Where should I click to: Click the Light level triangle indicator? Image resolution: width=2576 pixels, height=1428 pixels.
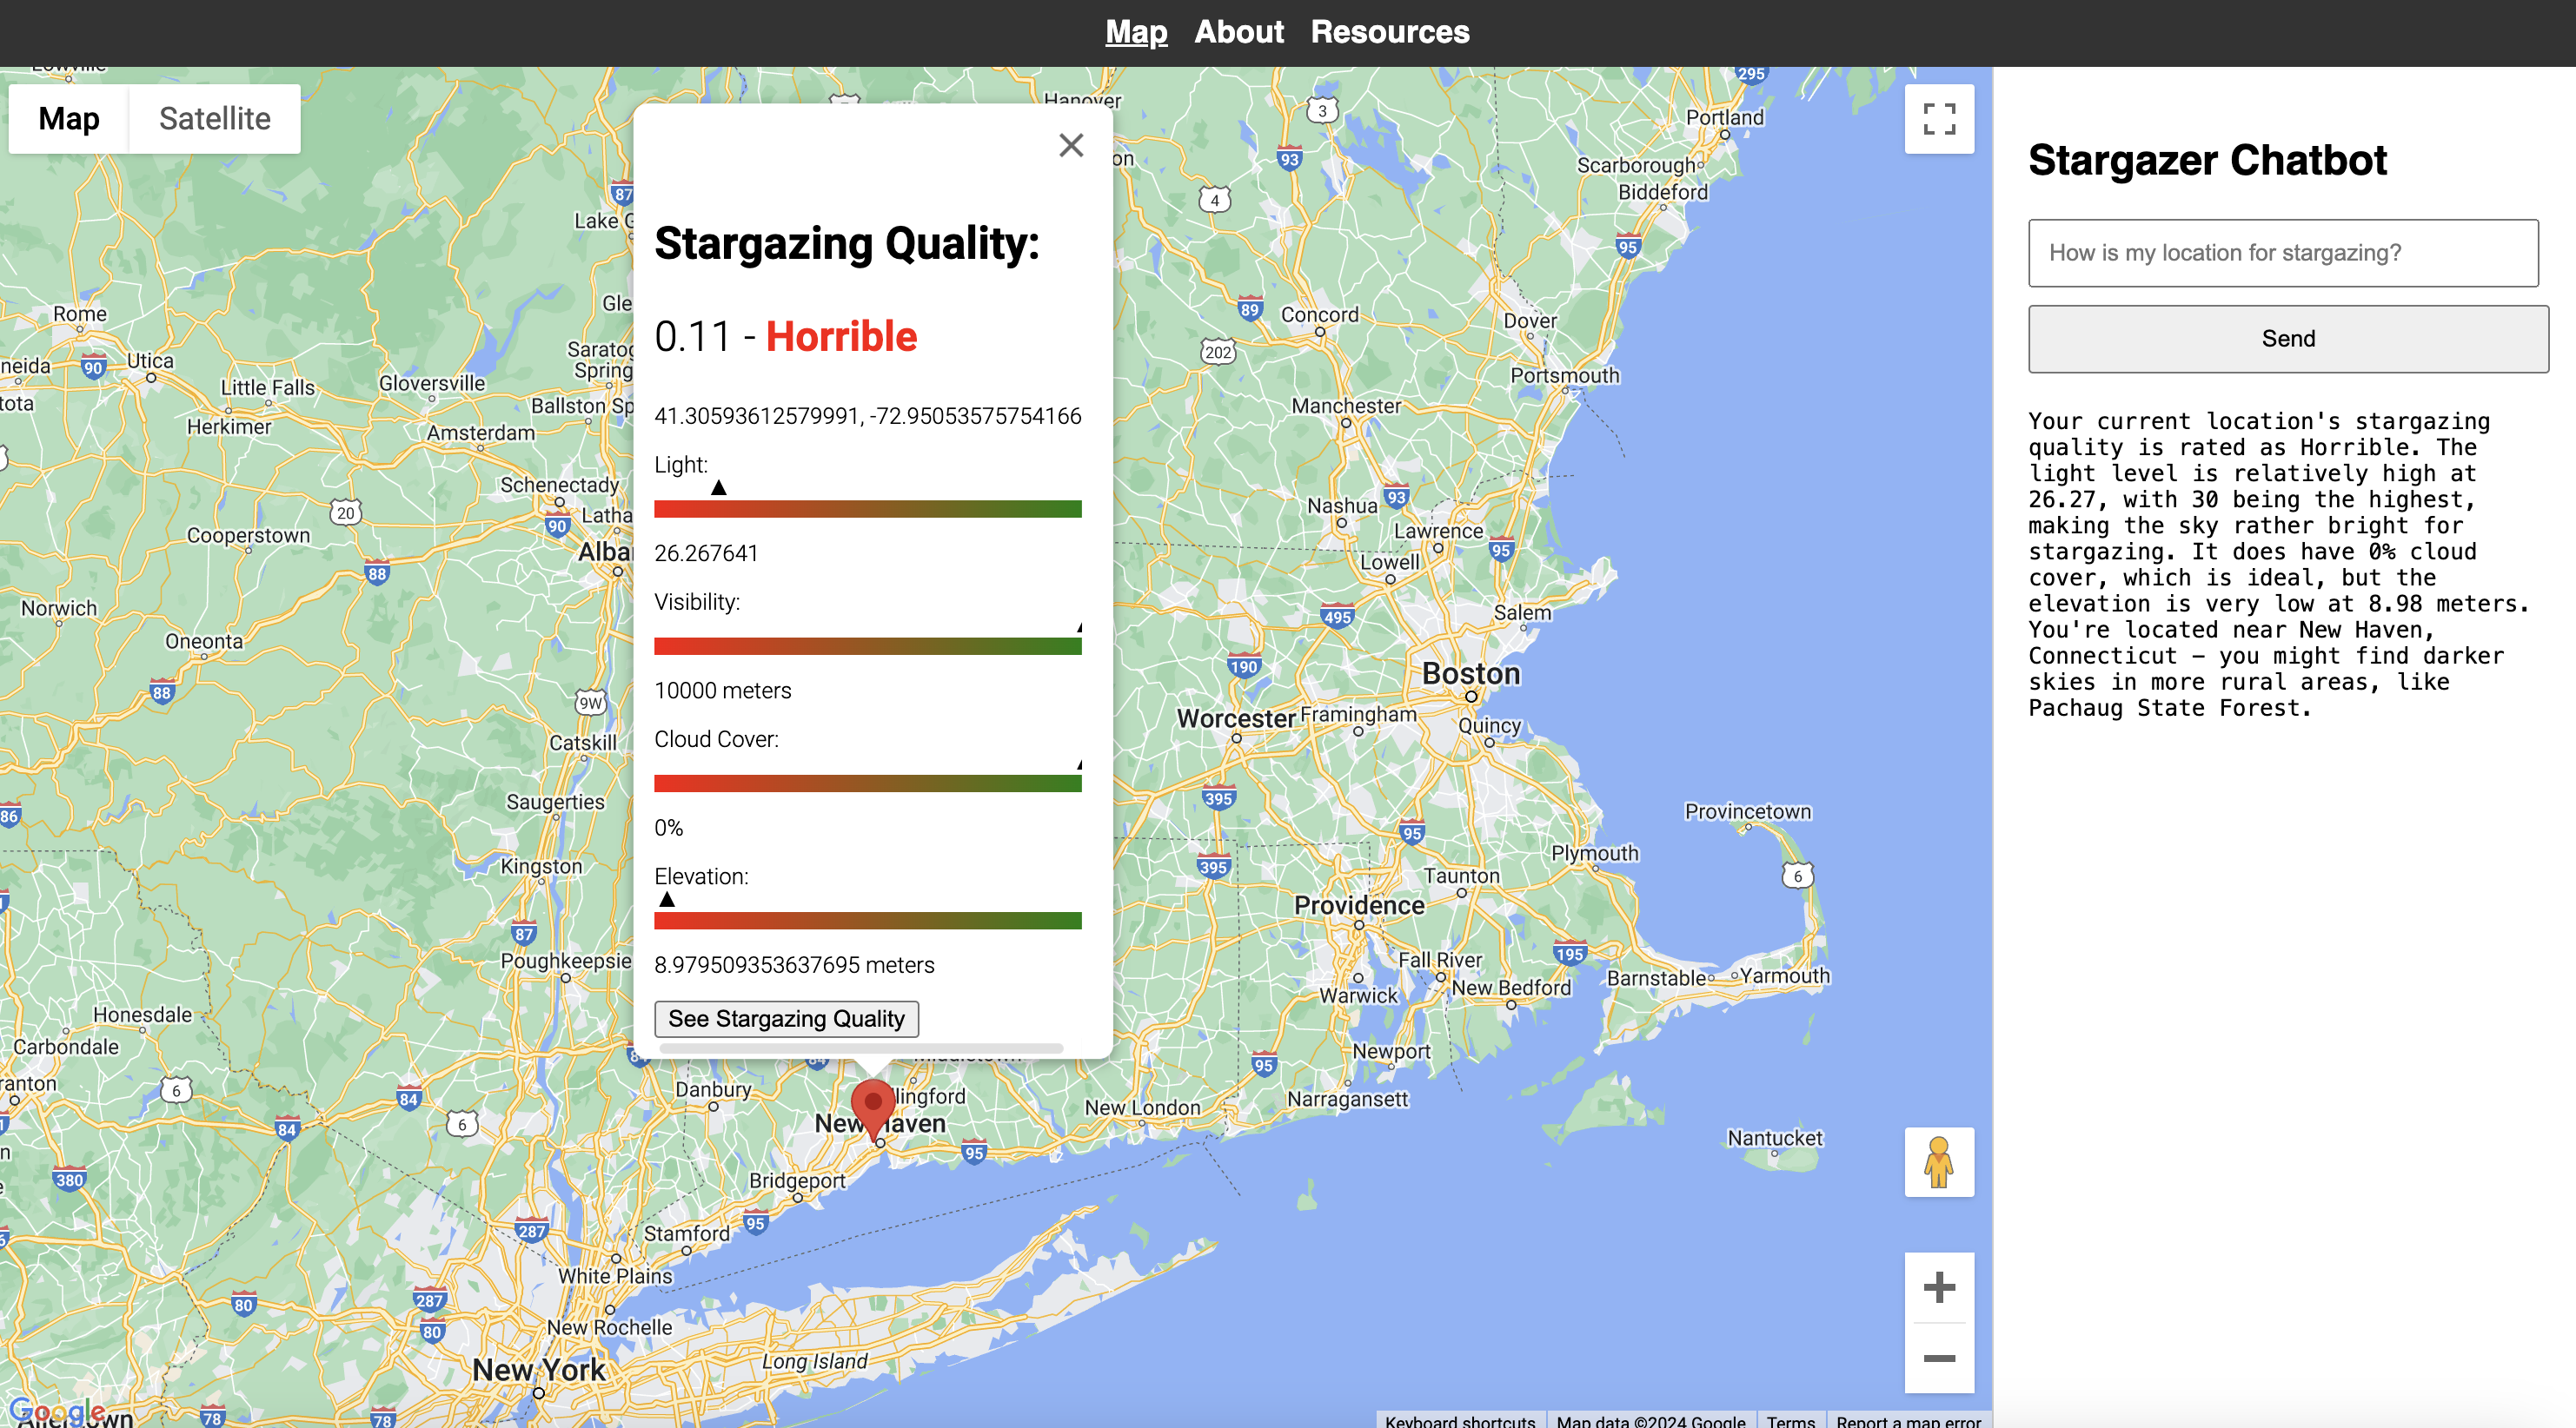coord(718,487)
